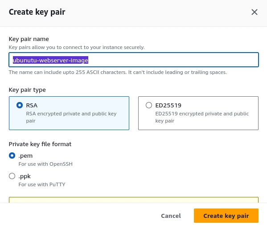Click the orange Create key pair button

[226, 216]
